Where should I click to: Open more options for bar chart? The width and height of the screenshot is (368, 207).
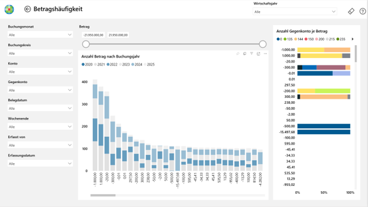click(265, 54)
